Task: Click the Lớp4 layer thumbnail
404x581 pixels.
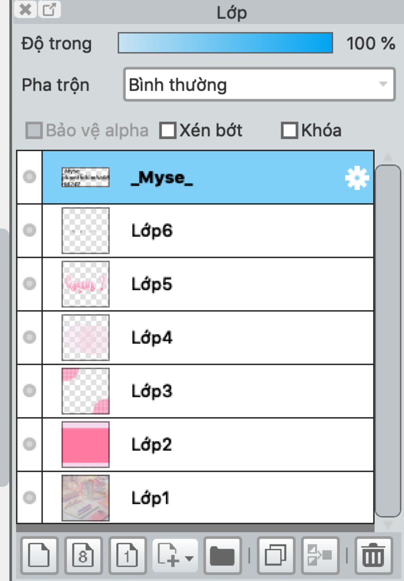Action: [86, 338]
